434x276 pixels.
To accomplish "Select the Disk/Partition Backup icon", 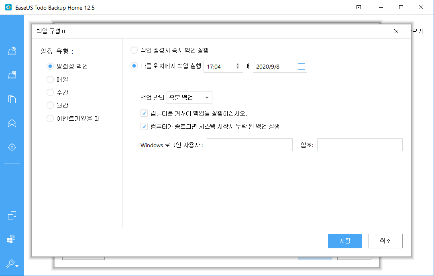I will (12, 75).
